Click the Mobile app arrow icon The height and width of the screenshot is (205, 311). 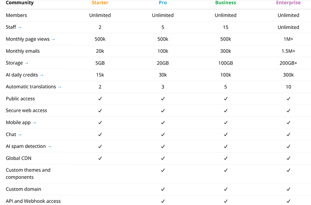tap(34, 123)
